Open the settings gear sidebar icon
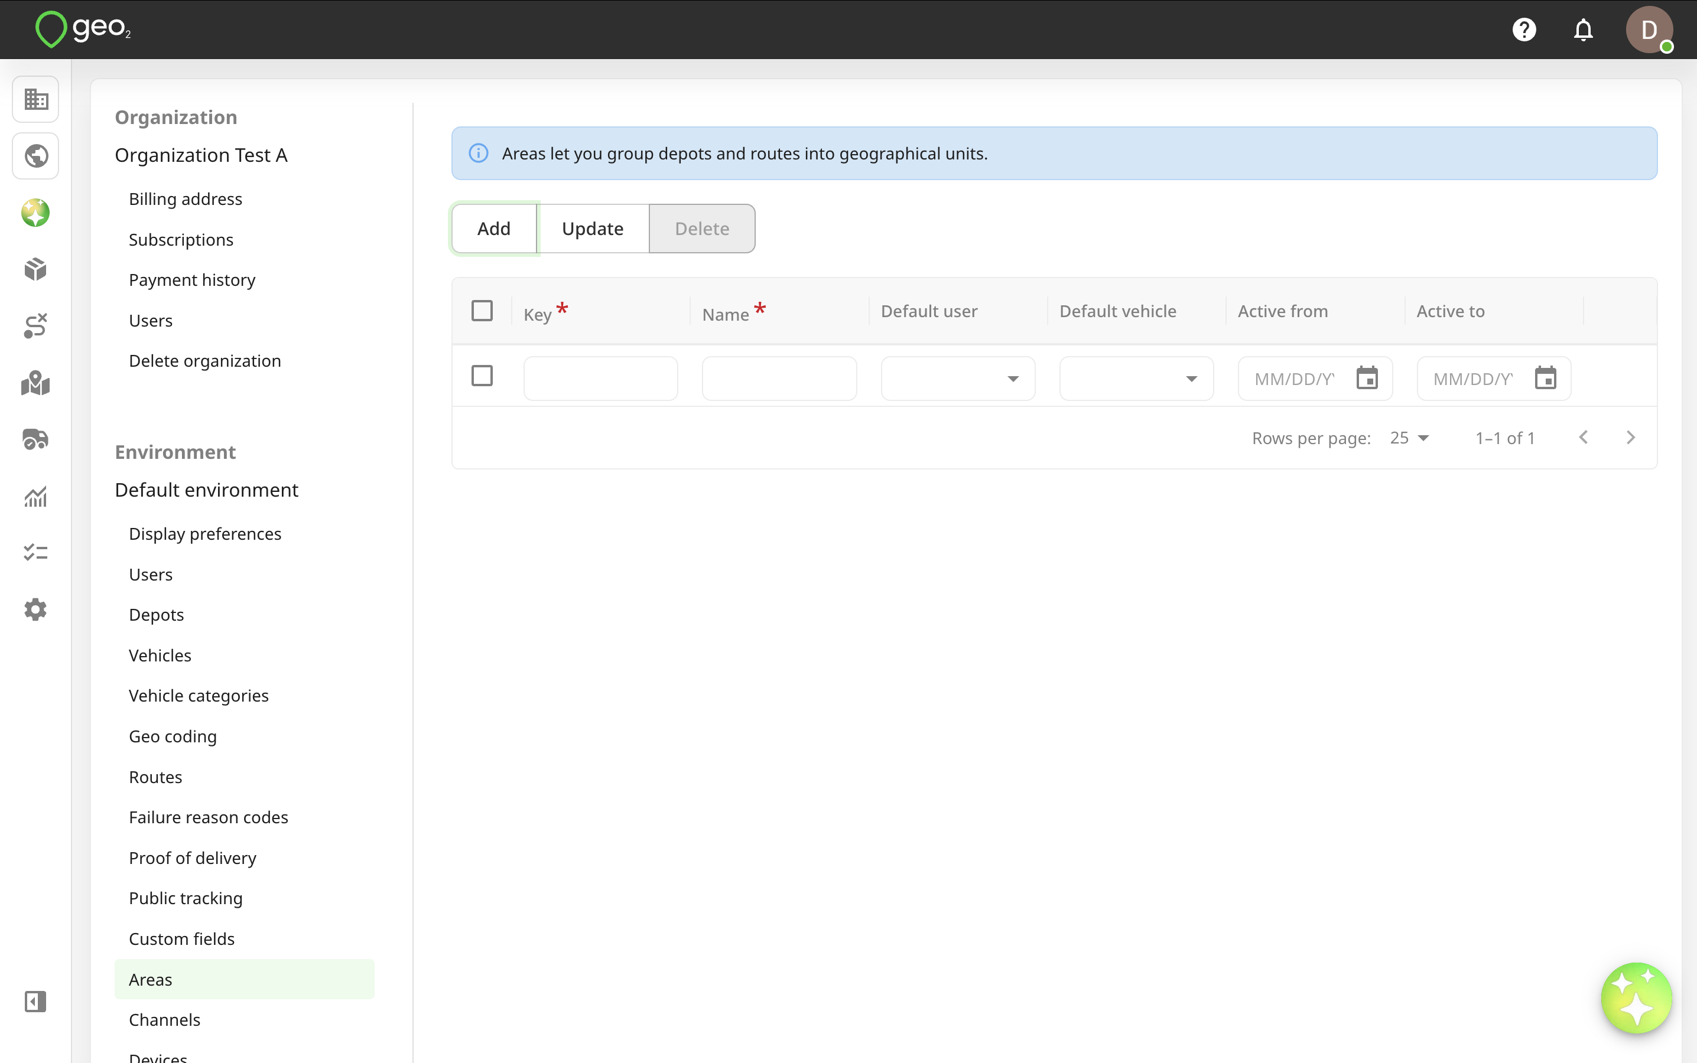Screen dimensions: 1697x1063 pos(36,609)
